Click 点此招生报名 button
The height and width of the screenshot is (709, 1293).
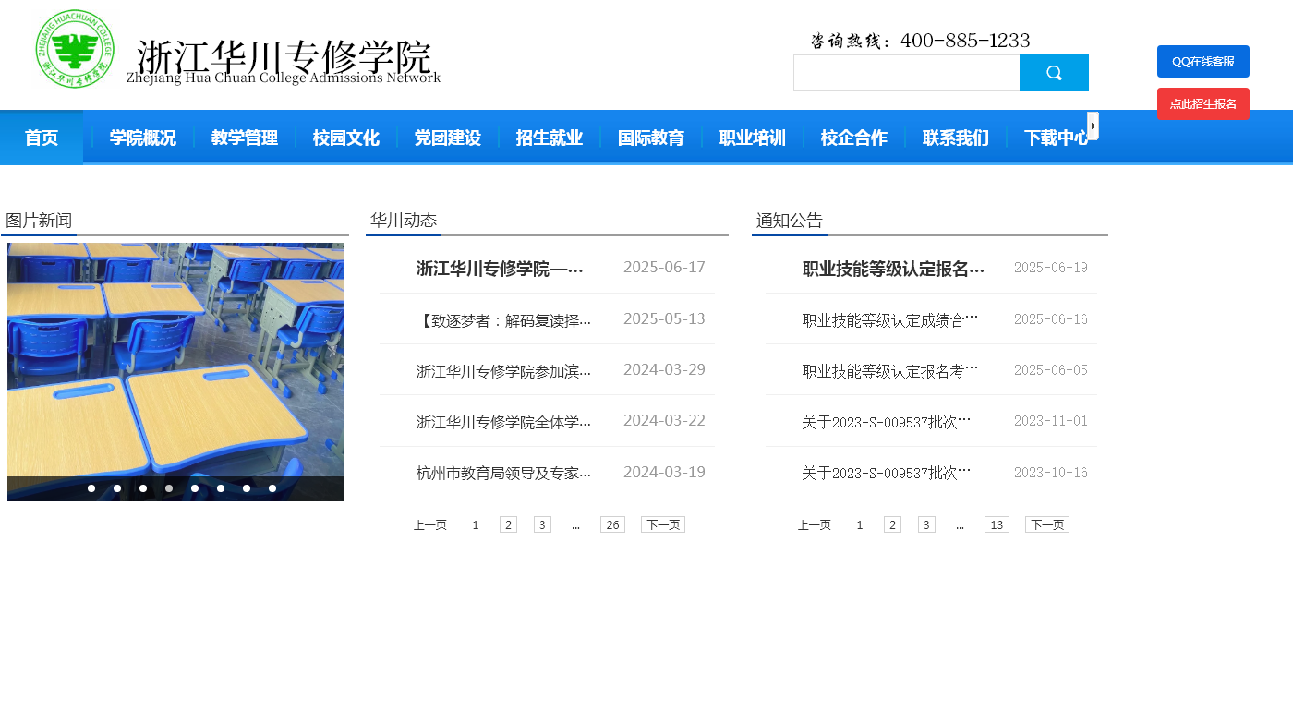[x=1203, y=103]
